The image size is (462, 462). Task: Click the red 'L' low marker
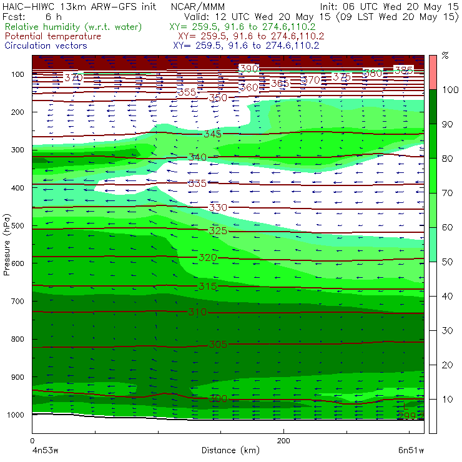(x=406, y=406)
